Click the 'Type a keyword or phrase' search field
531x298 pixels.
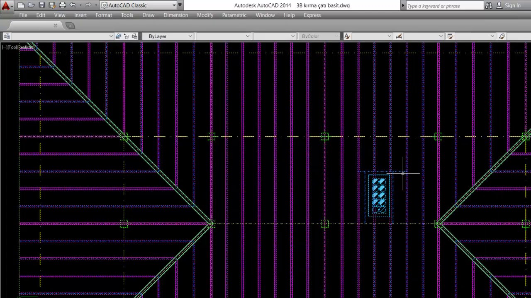(444, 6)
